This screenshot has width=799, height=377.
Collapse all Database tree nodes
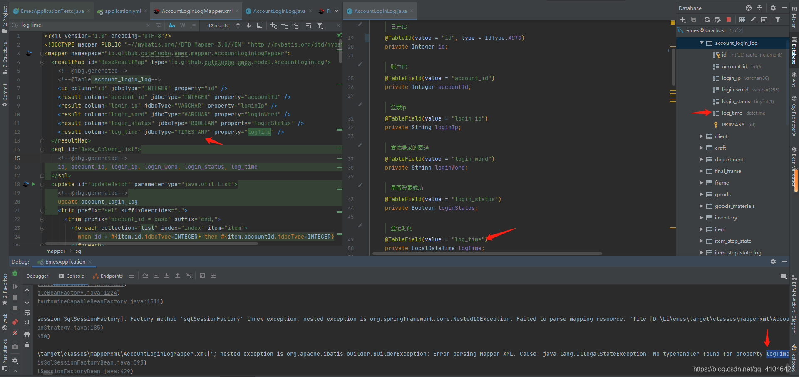pyautogui.click(x=759, y=8)
